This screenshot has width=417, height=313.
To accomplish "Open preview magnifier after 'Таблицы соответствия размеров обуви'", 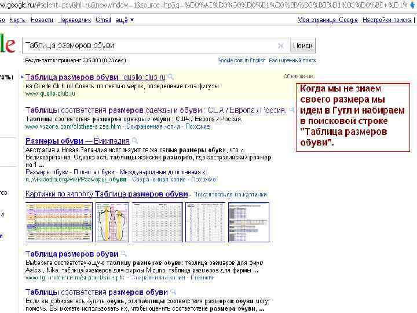I will [173, 292].
